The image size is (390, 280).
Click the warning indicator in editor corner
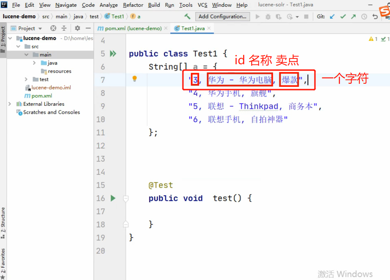tap(373, 39)
